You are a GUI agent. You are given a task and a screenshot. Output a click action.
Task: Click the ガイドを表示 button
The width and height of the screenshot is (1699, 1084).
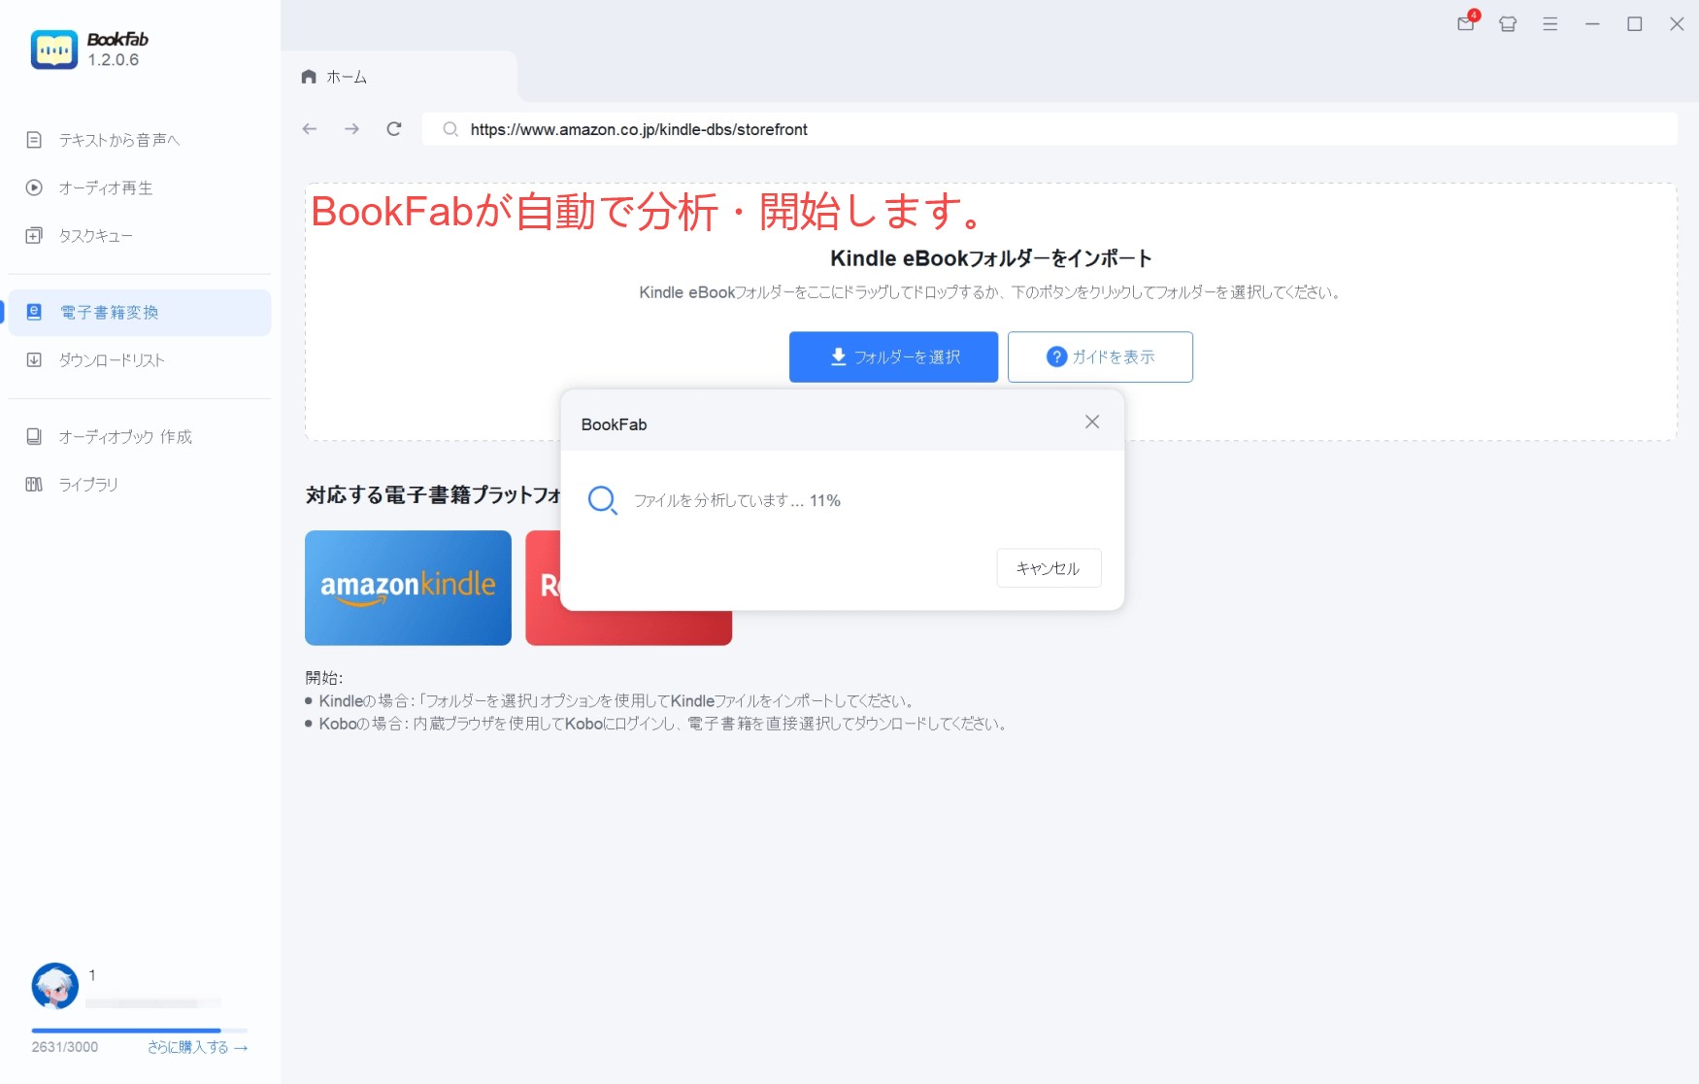coord(1100,356)
